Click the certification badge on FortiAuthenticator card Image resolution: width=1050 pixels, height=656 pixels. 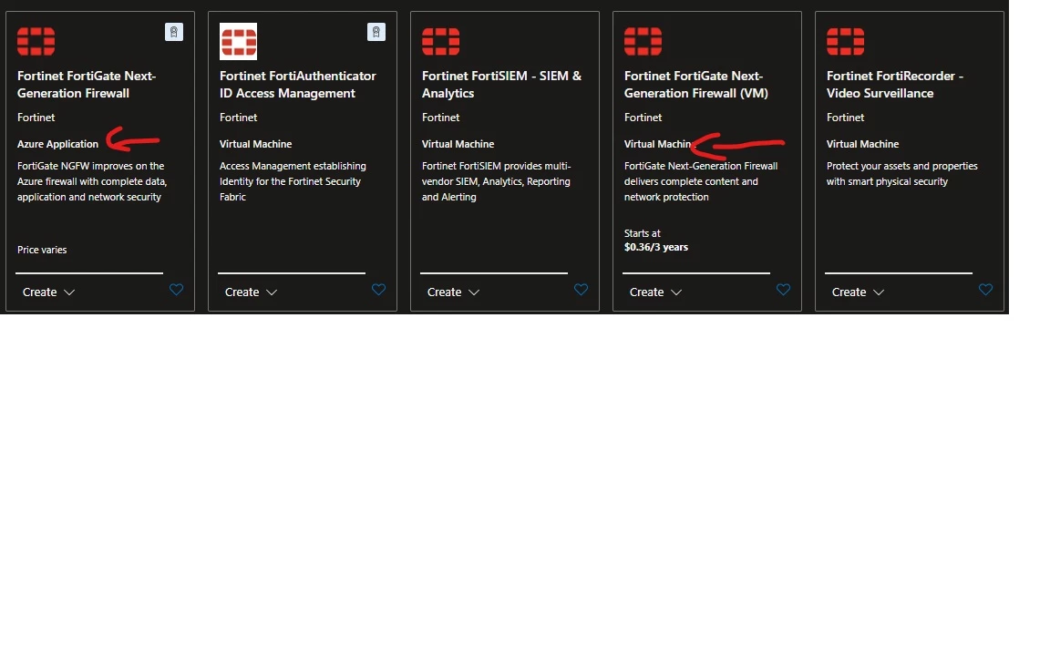[x=376, y=32]
